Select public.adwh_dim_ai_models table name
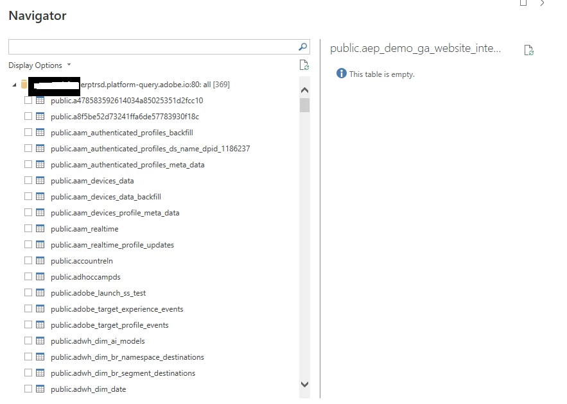 [98, 341]
